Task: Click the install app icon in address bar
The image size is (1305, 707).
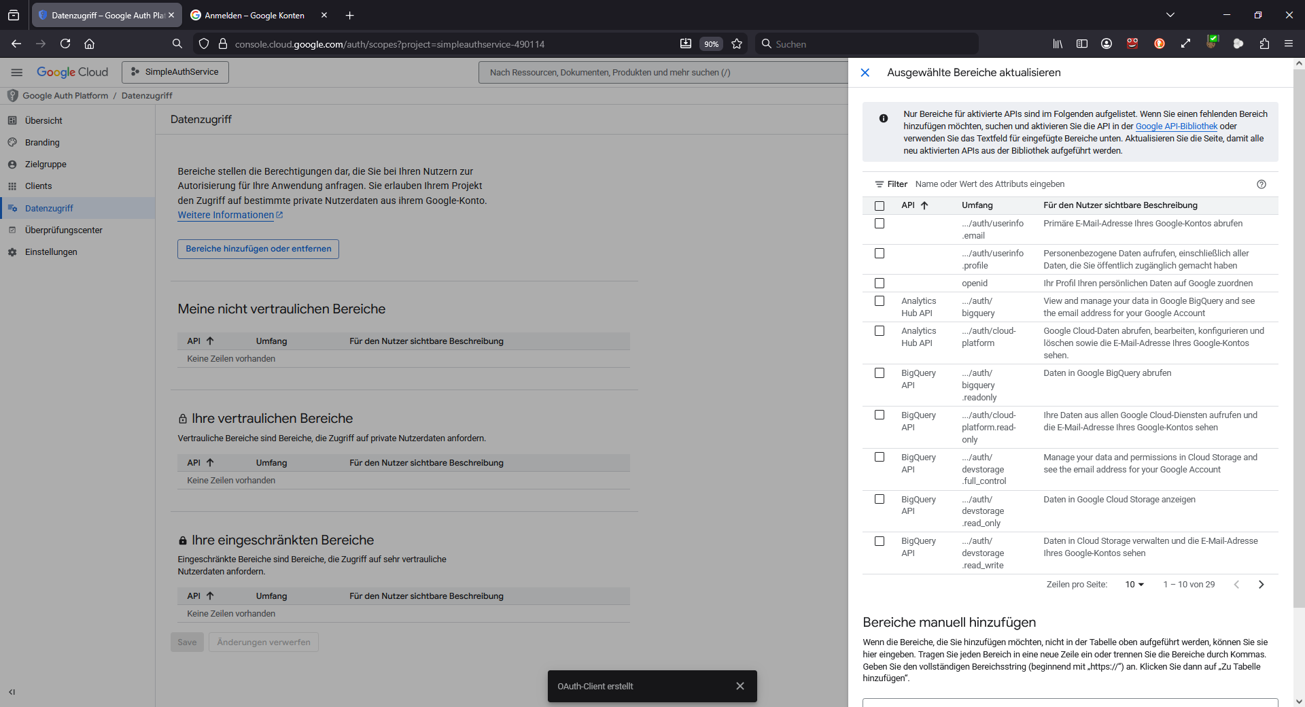Action: click(x=686, y=44)
